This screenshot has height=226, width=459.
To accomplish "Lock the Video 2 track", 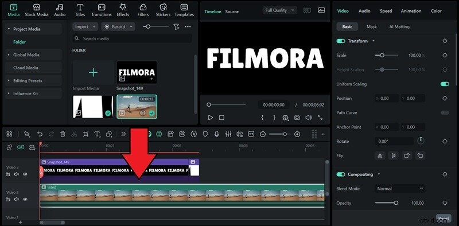I will click(8, 200).
